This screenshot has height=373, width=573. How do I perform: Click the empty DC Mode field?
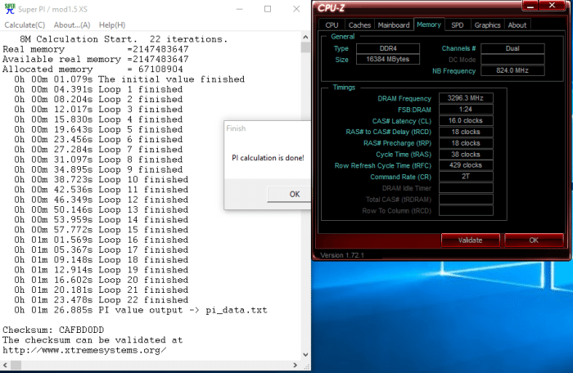coord(512,60)
